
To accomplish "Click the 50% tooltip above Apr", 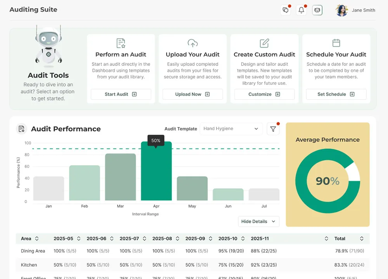I will 156,140.
